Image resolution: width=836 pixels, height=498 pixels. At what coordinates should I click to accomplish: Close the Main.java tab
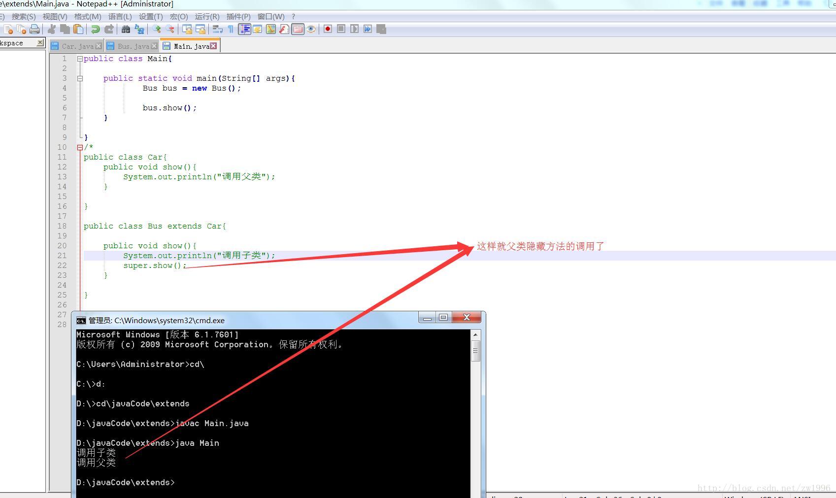tap(213, 46)
